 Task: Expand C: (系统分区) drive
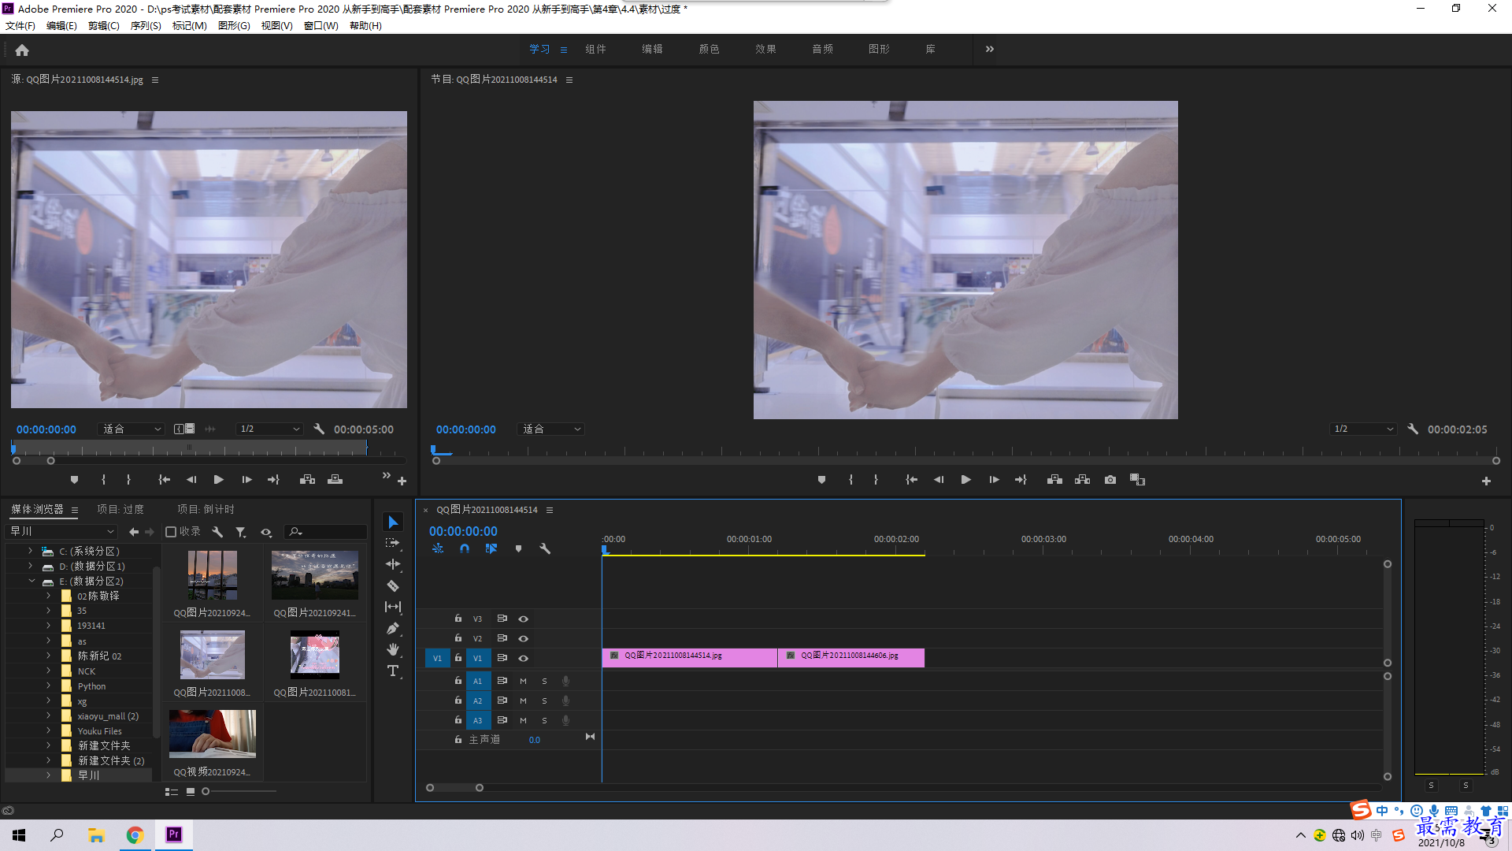30,551
